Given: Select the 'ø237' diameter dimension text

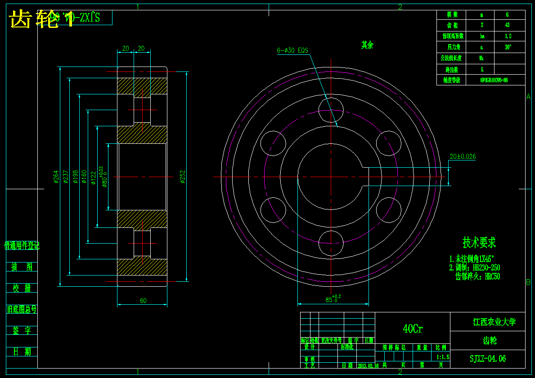Looking at the screenshot, I should point(66,177).
